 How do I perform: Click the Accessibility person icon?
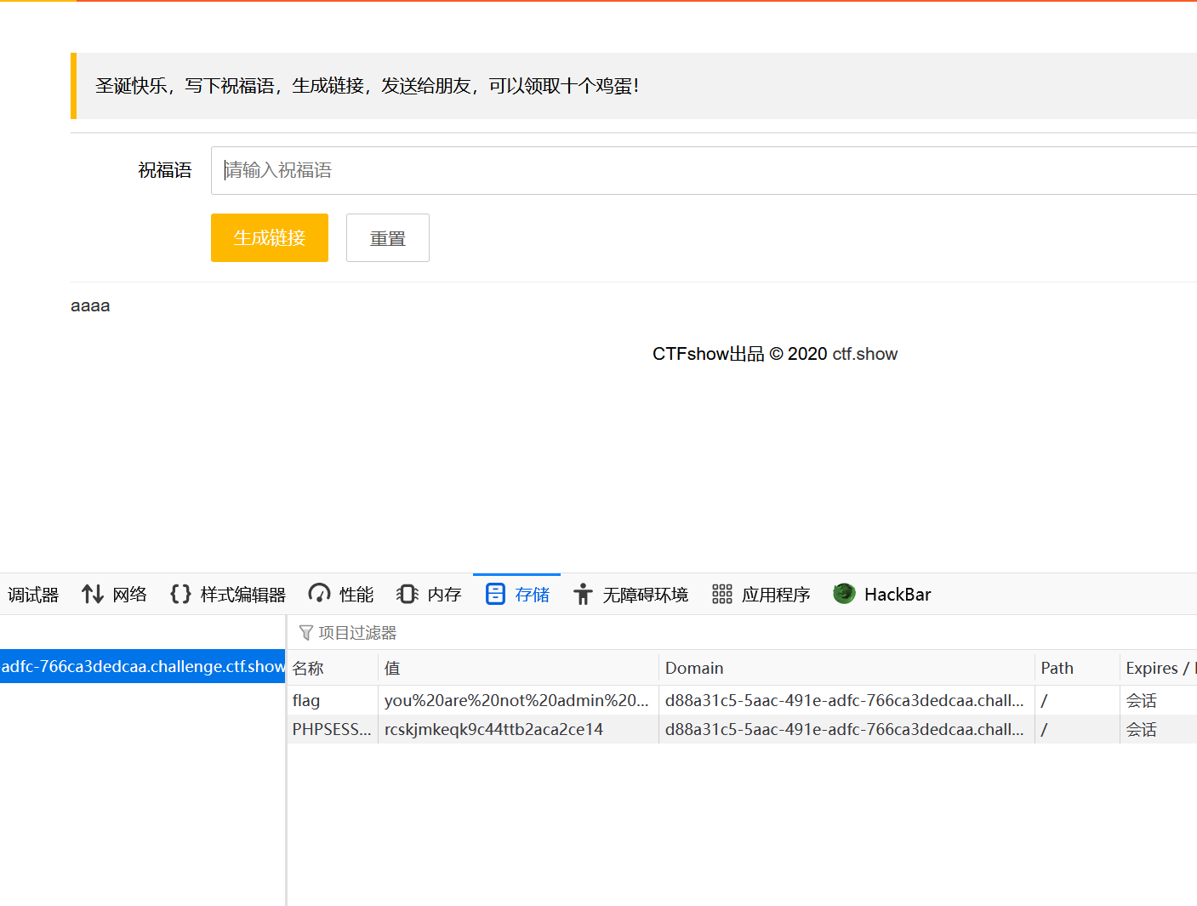click(x=583, y=594)
